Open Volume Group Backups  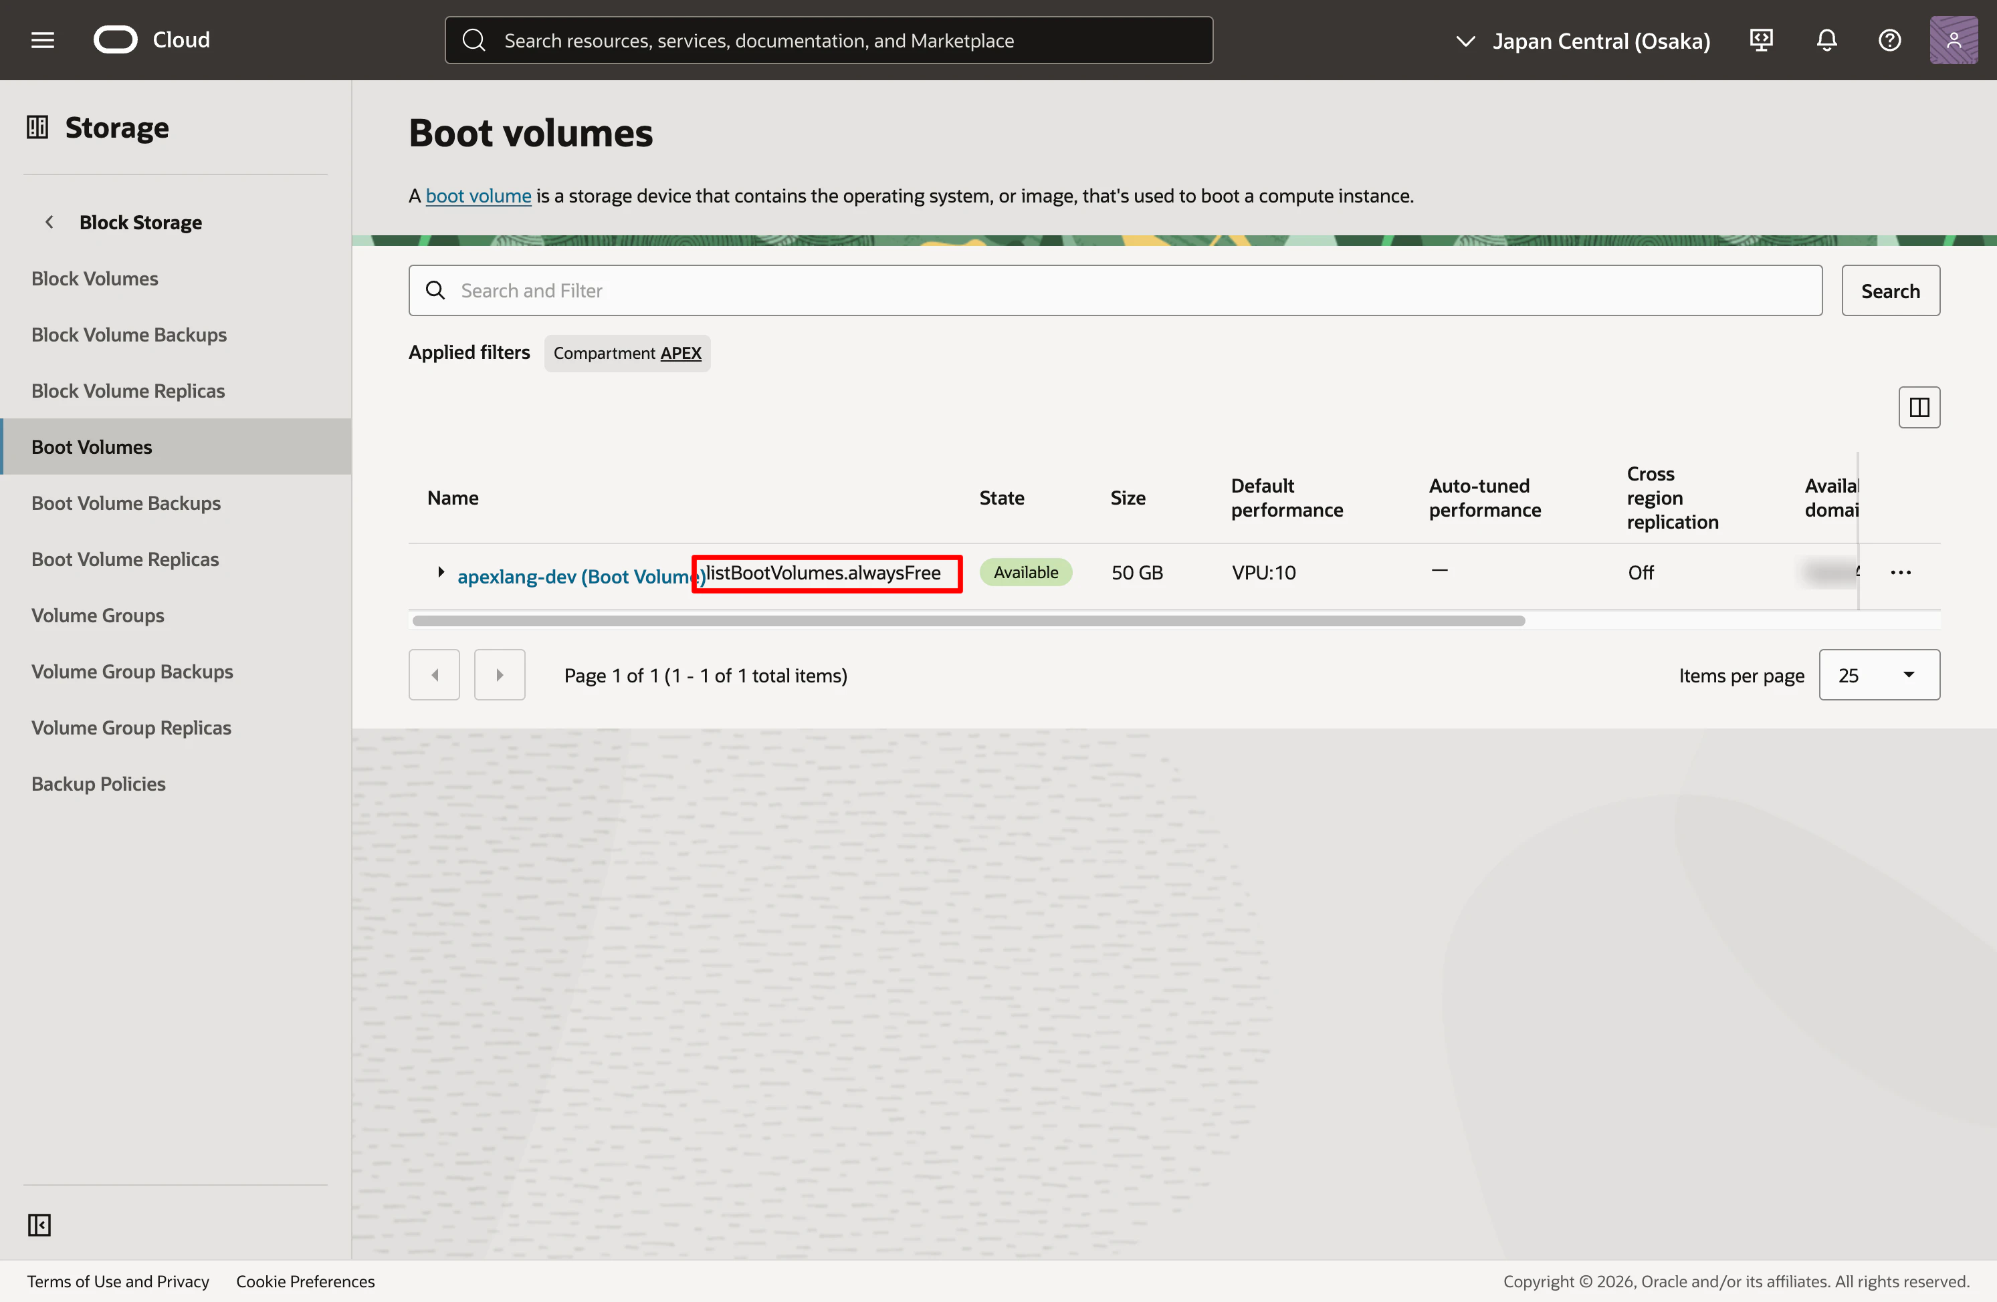coord(132,672)
